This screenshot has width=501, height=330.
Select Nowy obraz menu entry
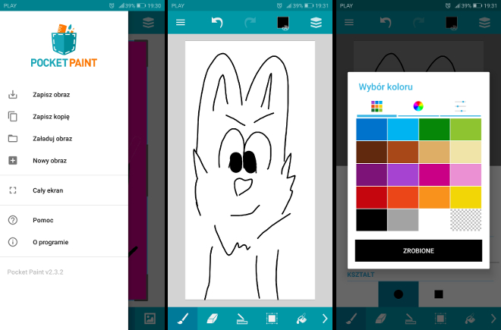point(49,161)
